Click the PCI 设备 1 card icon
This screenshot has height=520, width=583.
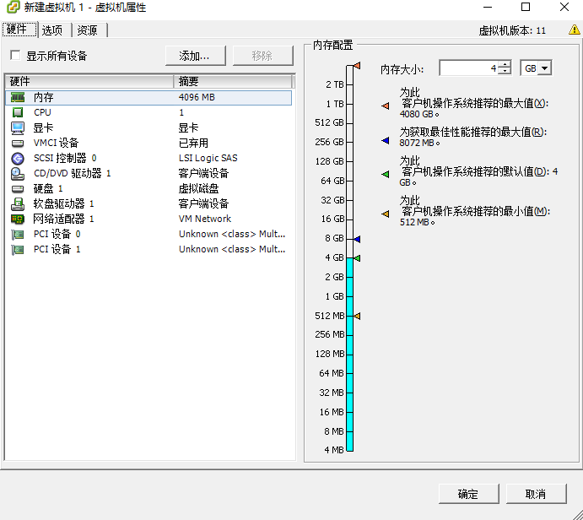[18, 250]
